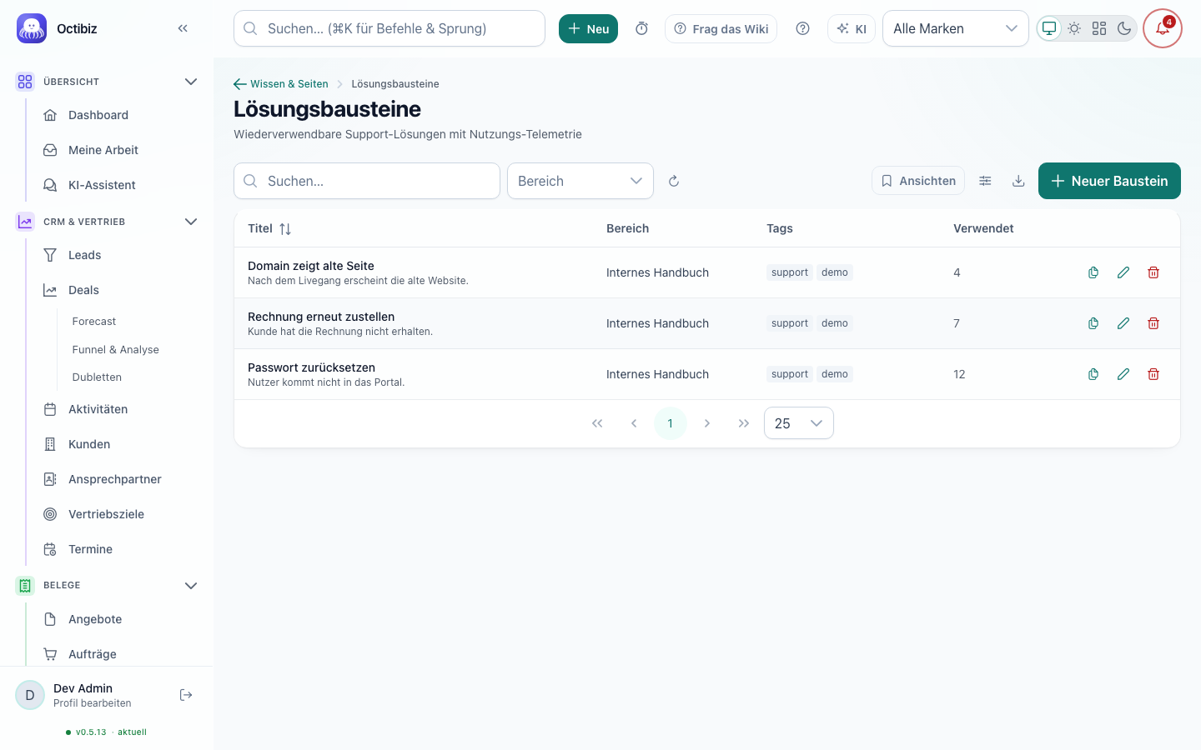Open the KI button in top bar

tap(852, 28)
